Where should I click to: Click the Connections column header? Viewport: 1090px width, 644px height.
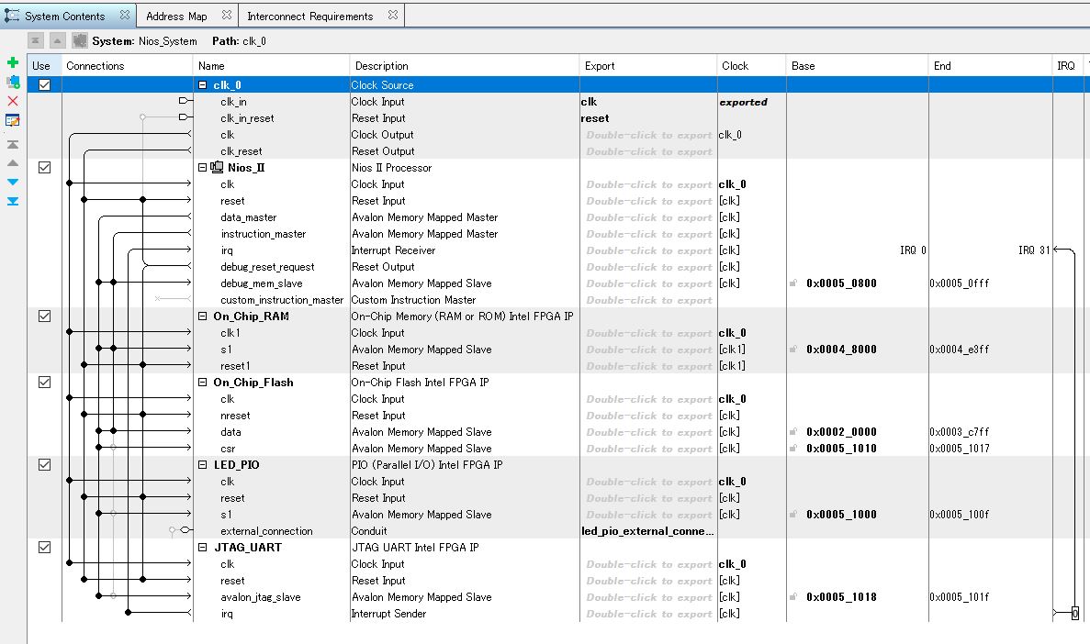(x=128, y=65)
